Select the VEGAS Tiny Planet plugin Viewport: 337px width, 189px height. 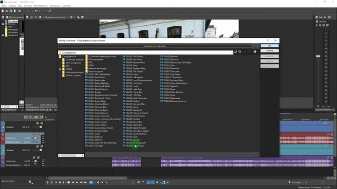[170, 74]
